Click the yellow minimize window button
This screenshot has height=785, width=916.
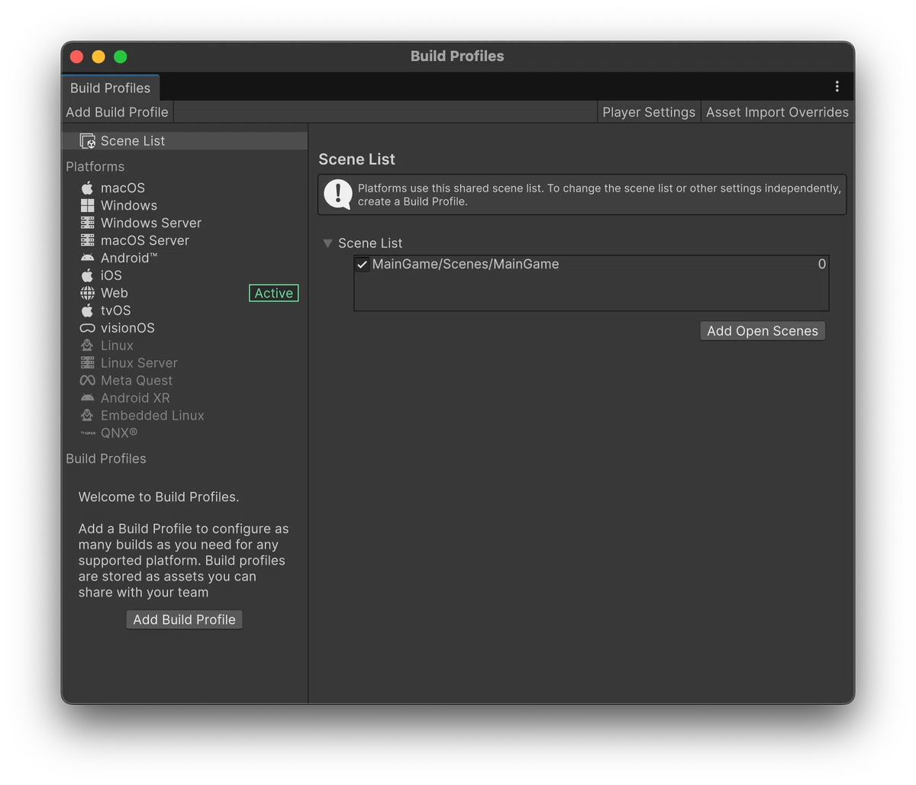[x=98, y=56]
